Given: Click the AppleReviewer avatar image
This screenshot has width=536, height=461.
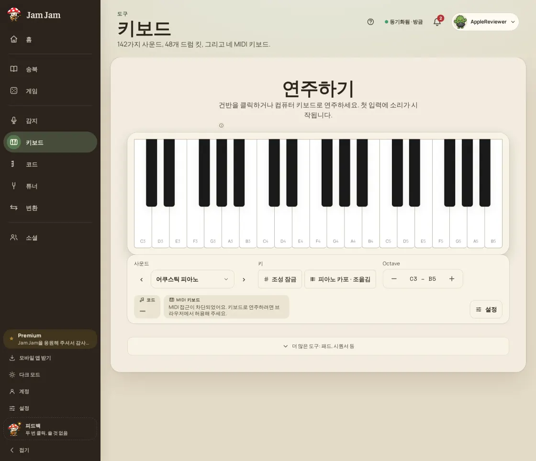Looking at the screenshot, I should [x=460, y=22].
